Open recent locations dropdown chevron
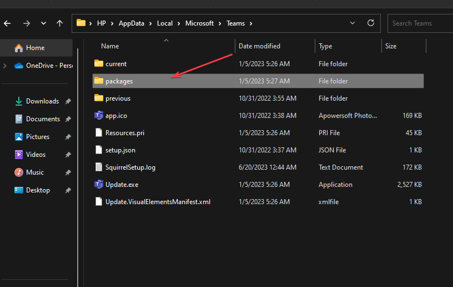 point(43,23)
